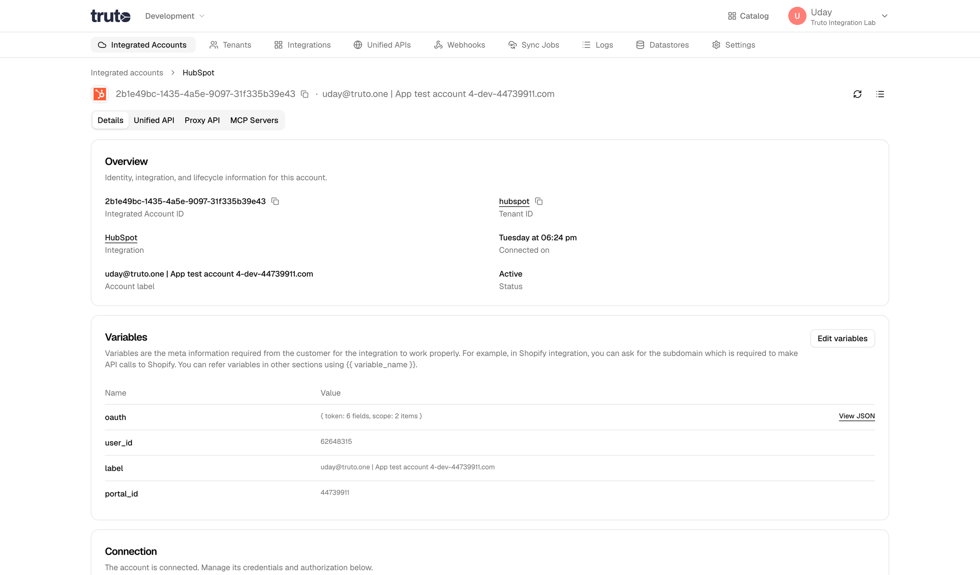The height and width of the screenshot is (575, 980).
Task: Open the Development environment dropdown
Action: click(175, 16)
